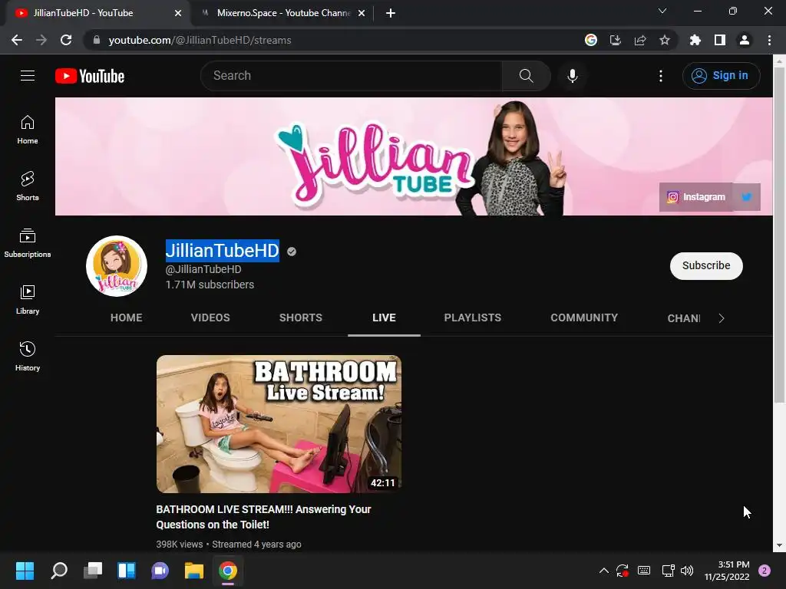786x589 pixels.
Task: Click the Bathroom Live Stream thumbnail
Action: (279, 423)
